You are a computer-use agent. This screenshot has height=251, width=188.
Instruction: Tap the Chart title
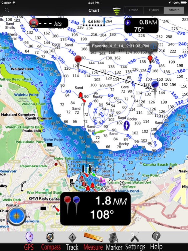94,10
